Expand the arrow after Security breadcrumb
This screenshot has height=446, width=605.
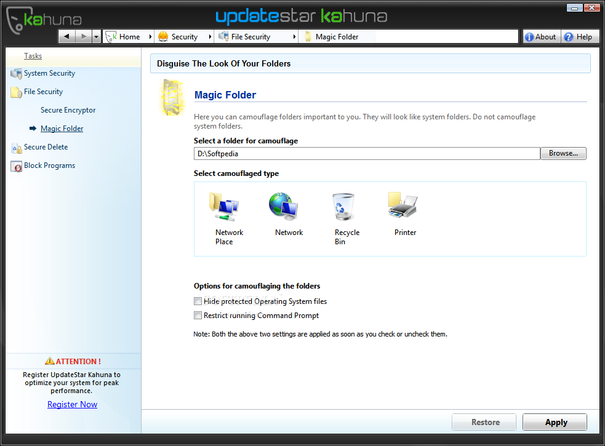coord(210,37)
